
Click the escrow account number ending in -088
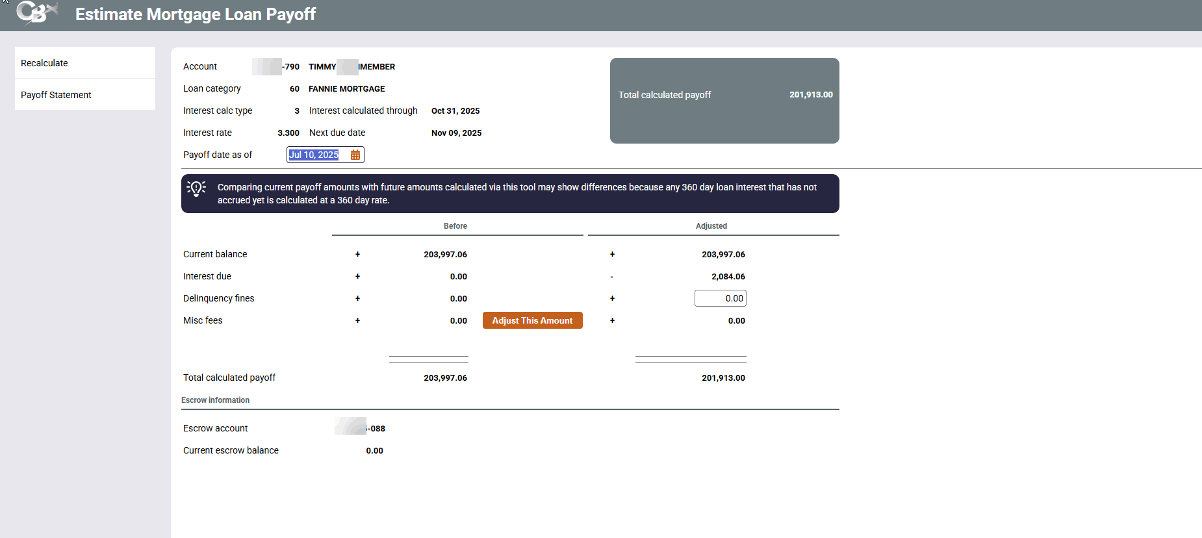pyautogui.click(x=361, y=428)
